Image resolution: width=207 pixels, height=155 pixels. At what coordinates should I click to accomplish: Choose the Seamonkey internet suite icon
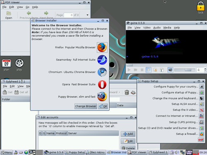(102, 60)
